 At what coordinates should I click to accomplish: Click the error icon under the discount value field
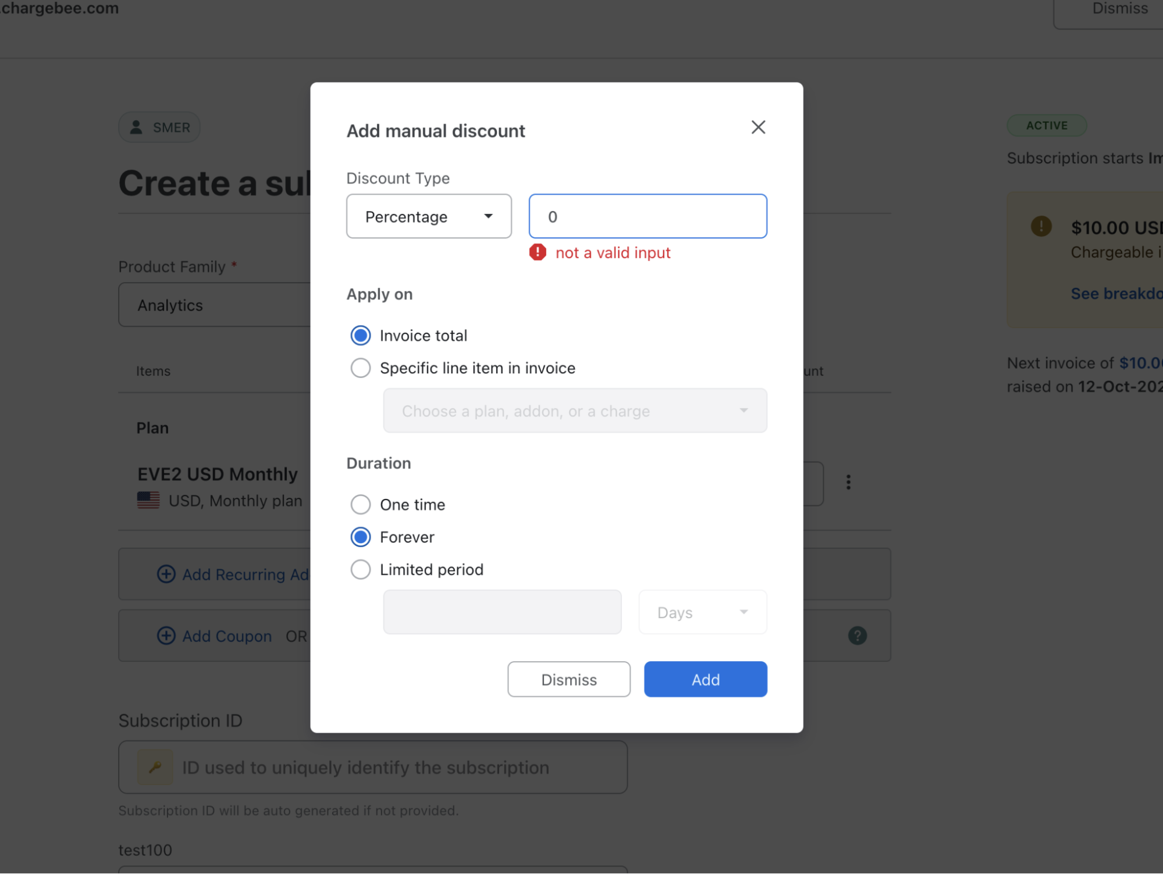[x=538, y=252]
